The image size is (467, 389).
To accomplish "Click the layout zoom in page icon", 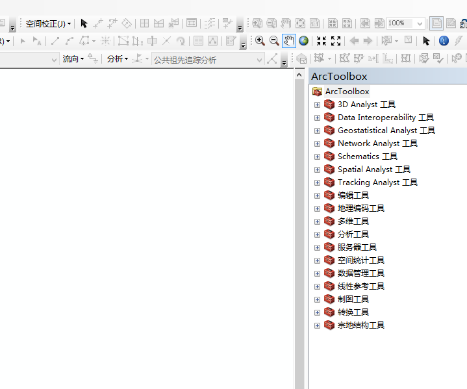I will point(257,23).
